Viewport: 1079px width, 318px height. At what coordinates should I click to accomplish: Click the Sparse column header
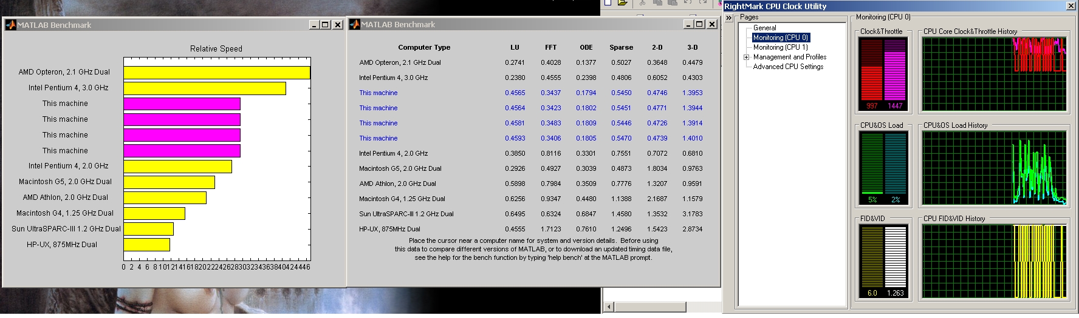pos(621,47)
